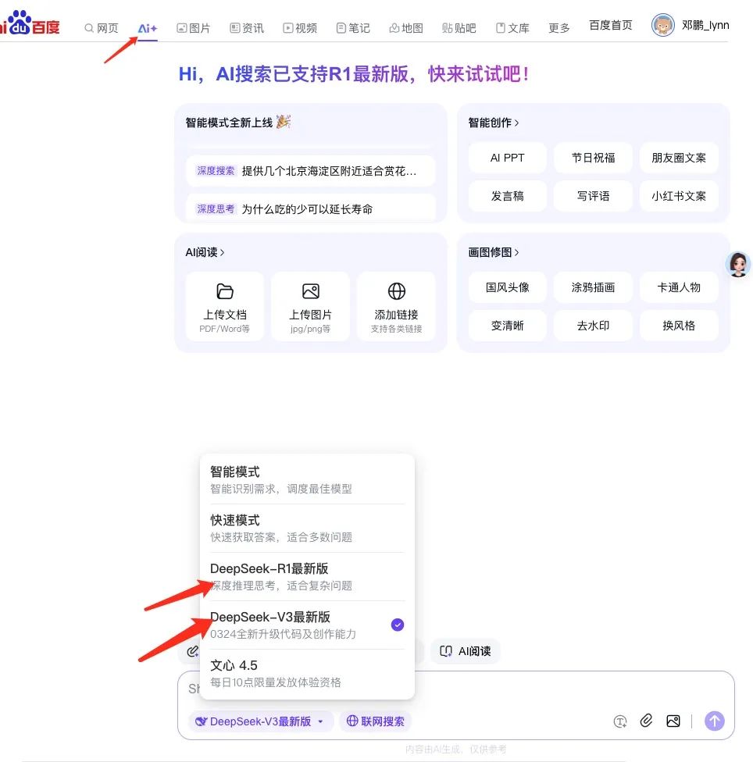Open the DeepSeek-V3最新版 model dropdown
The image size is (753, 762).
260,721
